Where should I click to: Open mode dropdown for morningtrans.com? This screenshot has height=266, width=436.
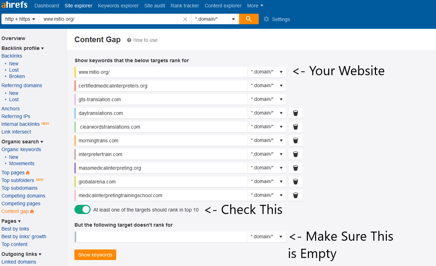266,141
